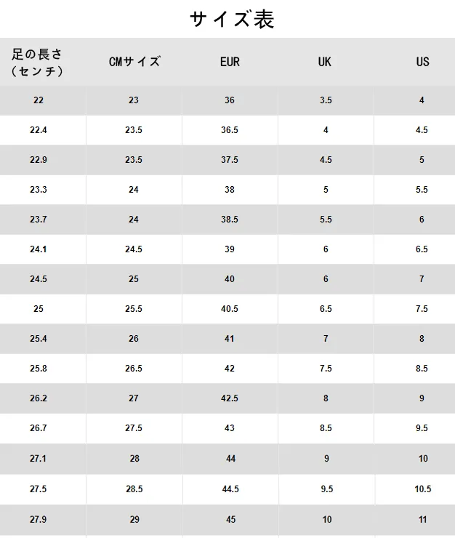Pick the EUR 40.5 cell
This screenshot has height=538, width=455.
(x=230, y=309)
